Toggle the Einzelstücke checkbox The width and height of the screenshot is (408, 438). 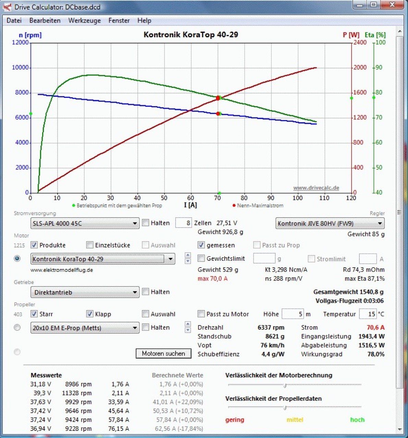[90, 245]
